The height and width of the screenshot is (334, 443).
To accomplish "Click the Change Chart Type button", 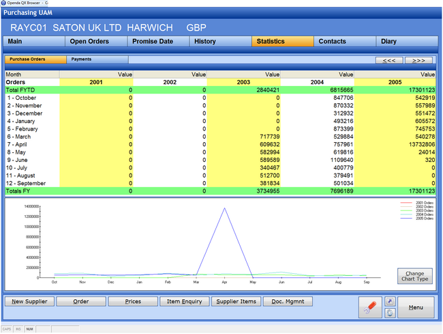I will 415,276.
